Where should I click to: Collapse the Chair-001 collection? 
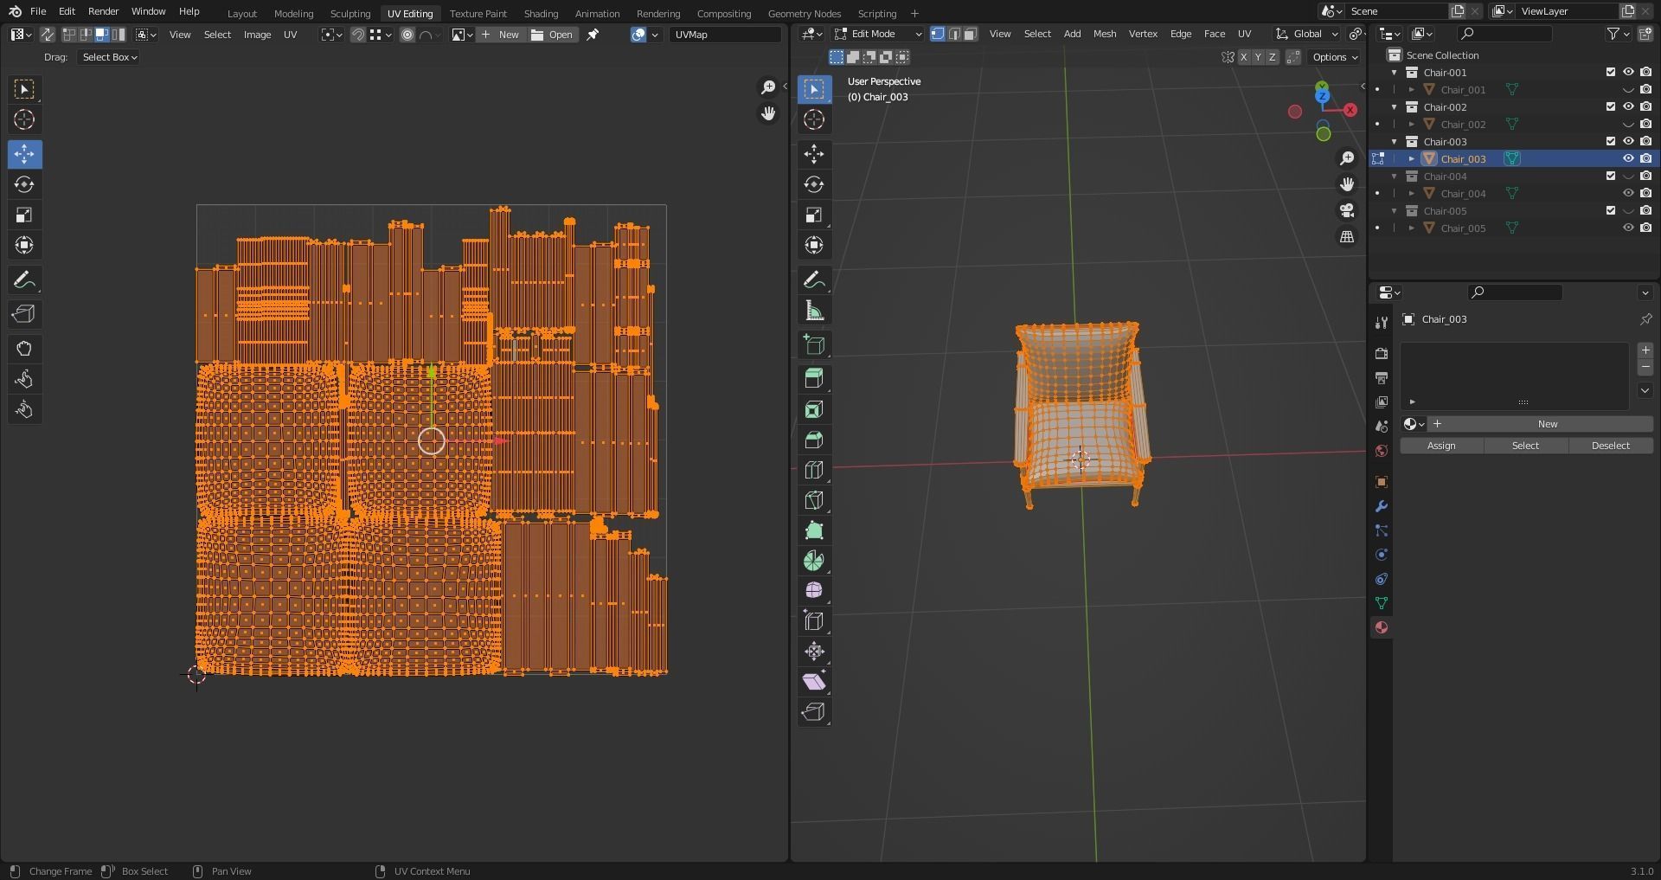click(x=1395, y=73)
